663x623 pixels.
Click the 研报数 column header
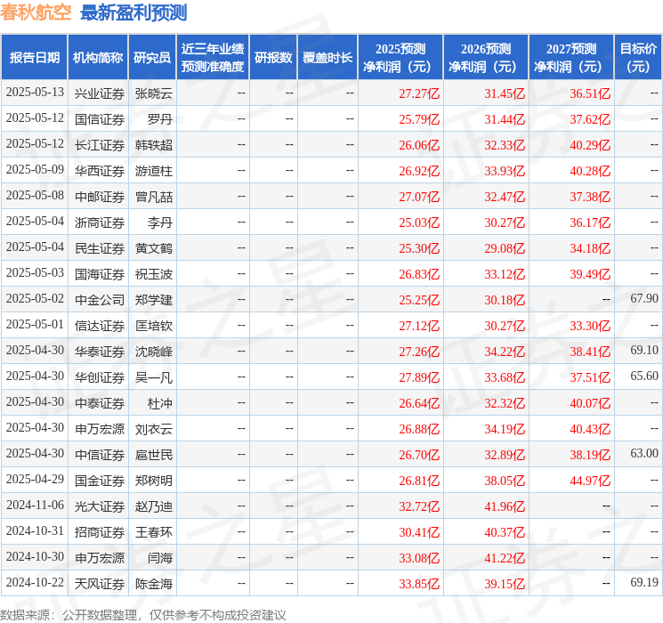tap(273, 58)
